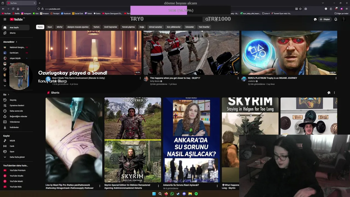
Task: Click the browser home button
Action: (x=18, y=9)
